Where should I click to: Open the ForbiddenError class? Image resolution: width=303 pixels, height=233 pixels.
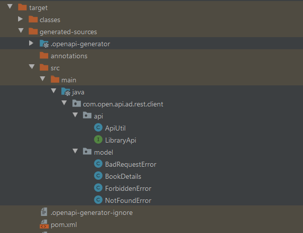(128, 188)
